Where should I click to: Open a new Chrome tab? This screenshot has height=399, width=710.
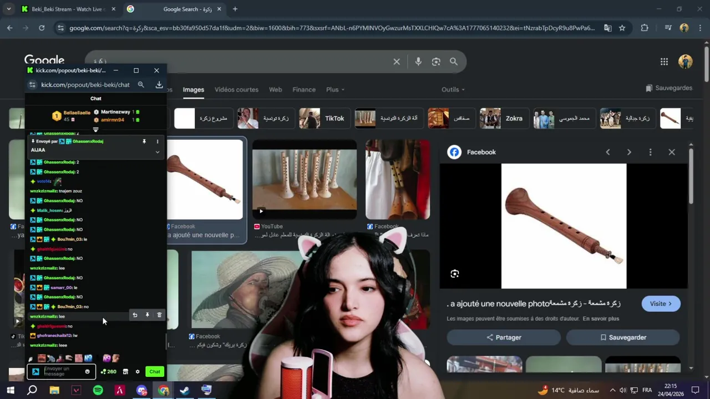235,9
